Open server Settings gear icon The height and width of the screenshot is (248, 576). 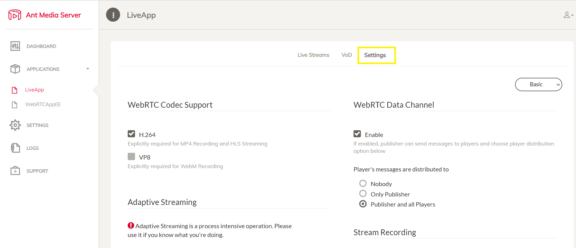click(x=15, y=125)
